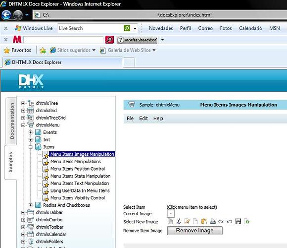Open the Favoritos favorites button
Viewport: 287px width, 248px height.
17,50
